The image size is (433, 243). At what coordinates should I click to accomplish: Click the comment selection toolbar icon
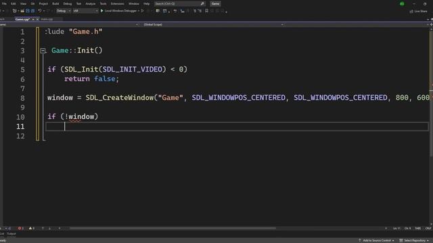point(175,11)
